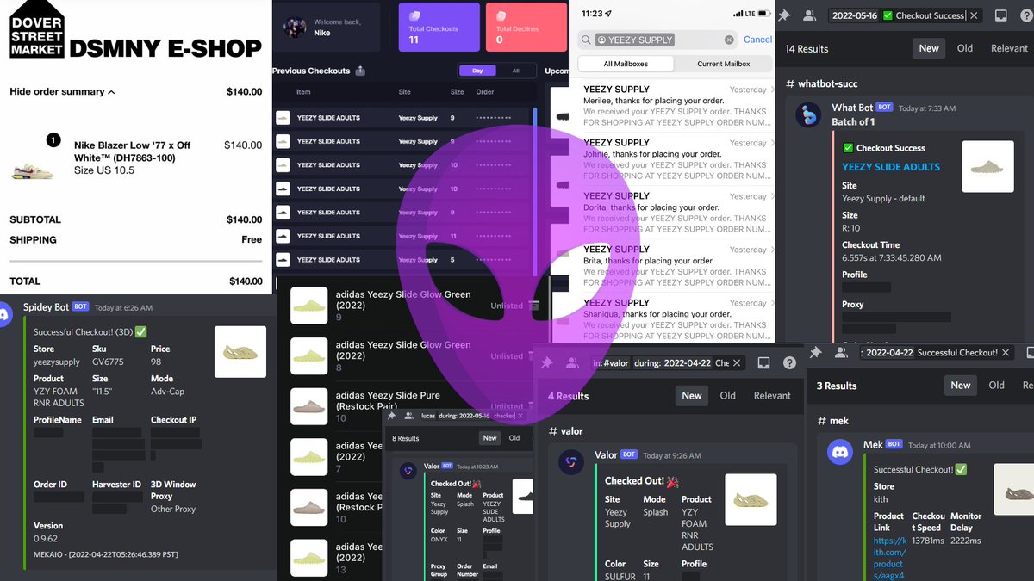
Task: Show member list in #valor search window
Action: click(x=572, y=363)
